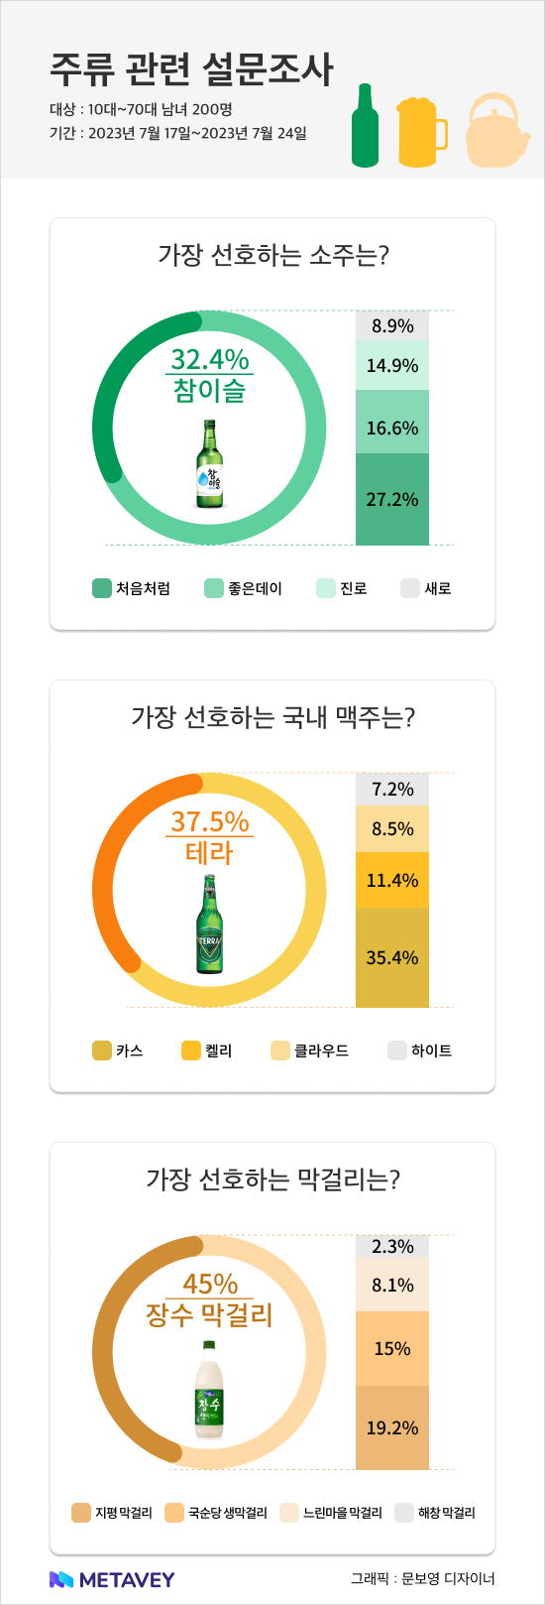This screenshot has height=1605, width=545.
Task: Click the yellow beer mug icon
Action: [421, 132]
